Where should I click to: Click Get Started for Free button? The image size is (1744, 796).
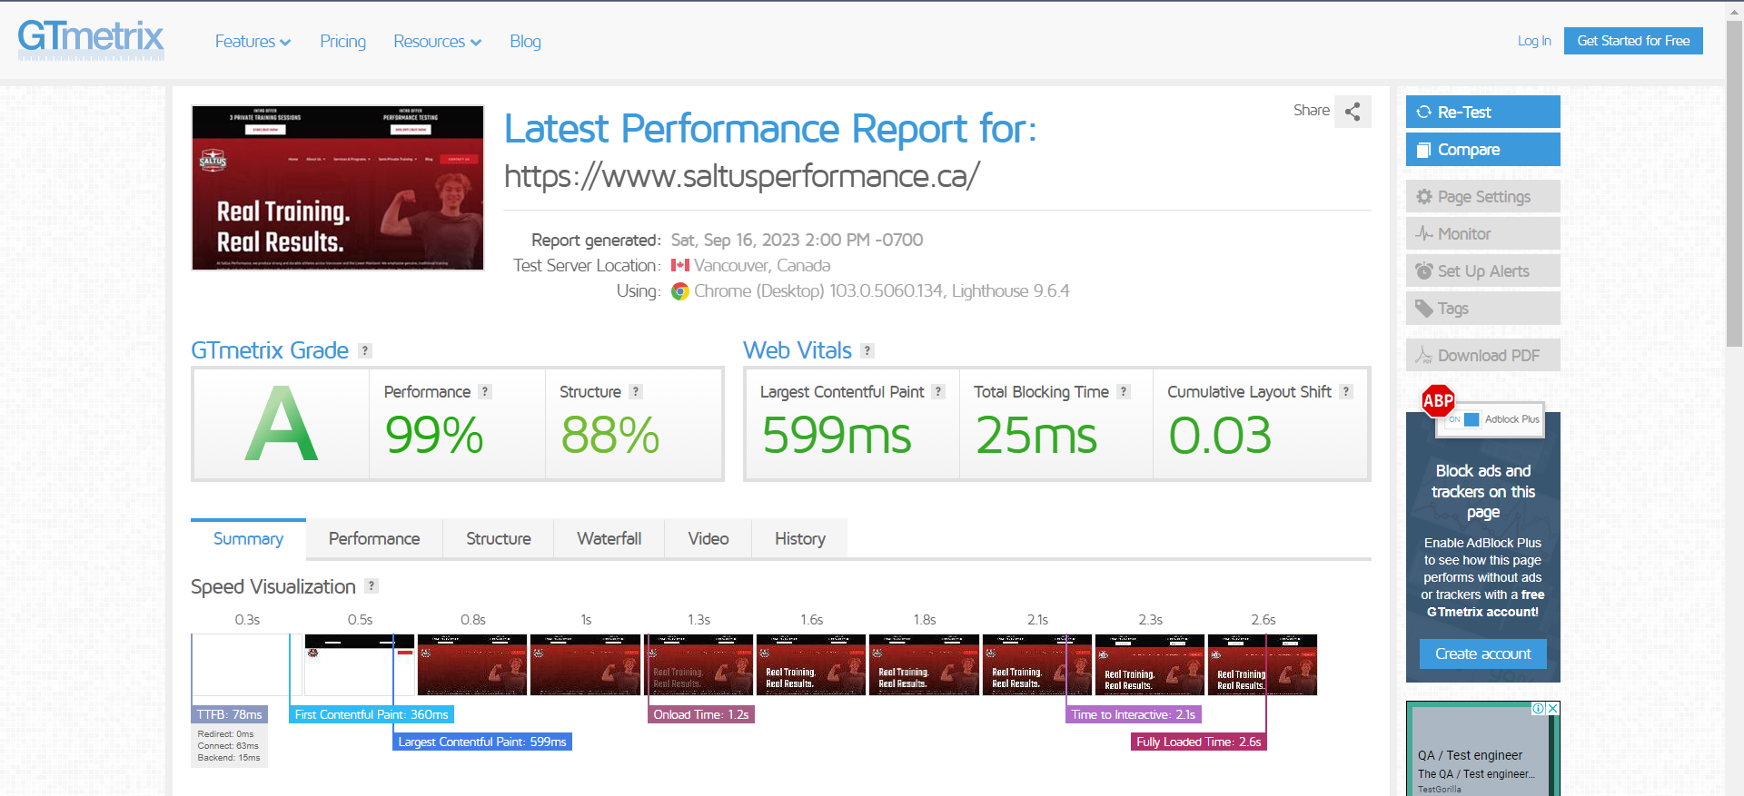[x=1633, y=41]
